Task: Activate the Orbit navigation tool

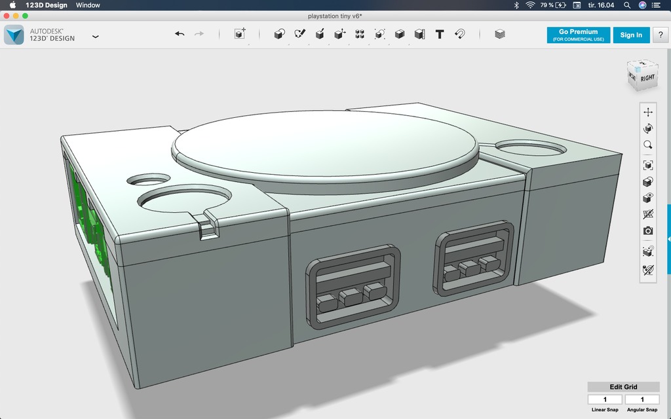Action: click(x=647, y=128)
